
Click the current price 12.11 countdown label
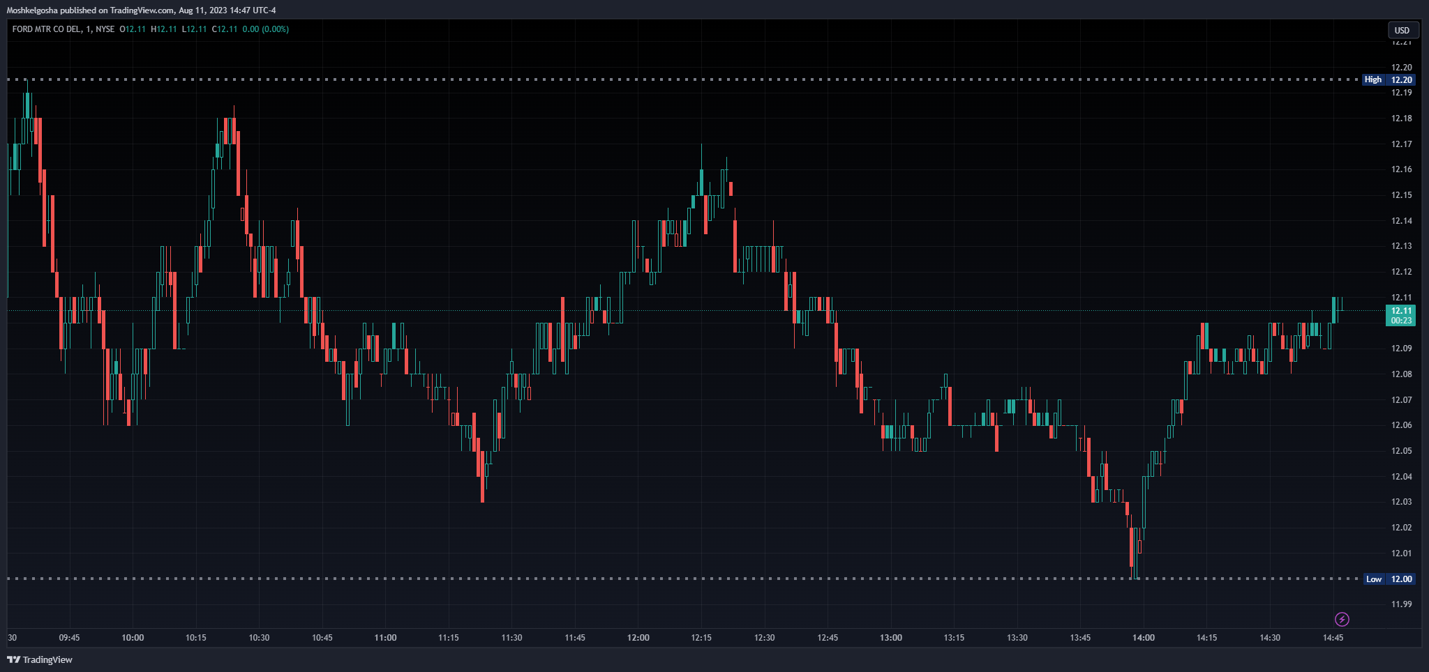click(1400, 316)
